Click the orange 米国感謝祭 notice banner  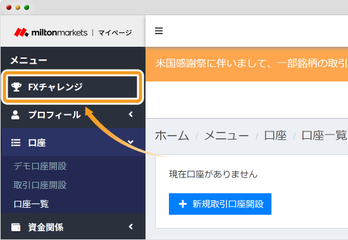(x=247, y=64)
